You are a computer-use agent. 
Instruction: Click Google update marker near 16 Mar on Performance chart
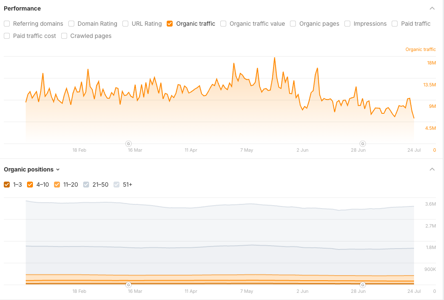pyautogui.click(x=128, y=144)
